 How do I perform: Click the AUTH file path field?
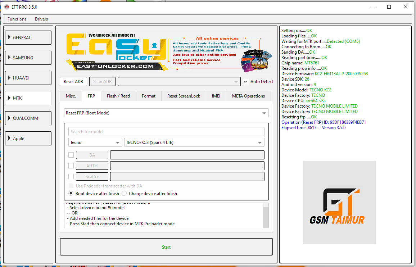tap(187, 166)
